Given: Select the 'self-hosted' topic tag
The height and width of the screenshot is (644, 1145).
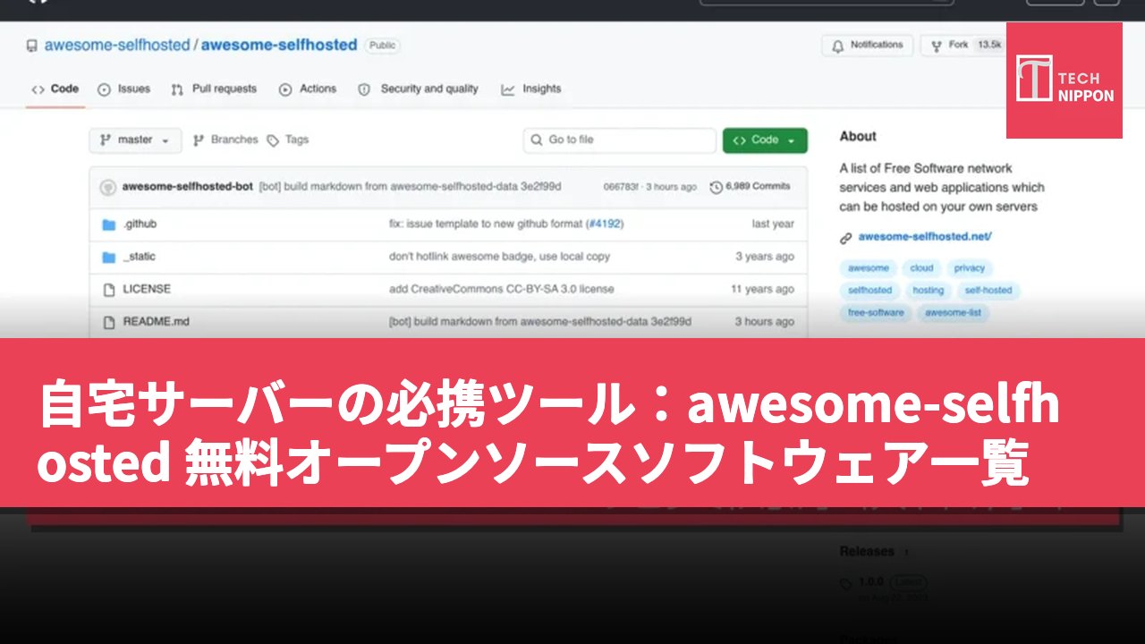Looking at the screenshot, I should pos(988,291).
